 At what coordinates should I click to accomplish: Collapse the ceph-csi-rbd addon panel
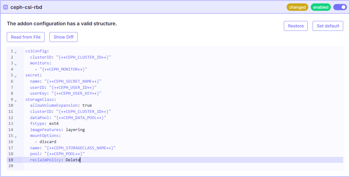(x=6, y=7)
